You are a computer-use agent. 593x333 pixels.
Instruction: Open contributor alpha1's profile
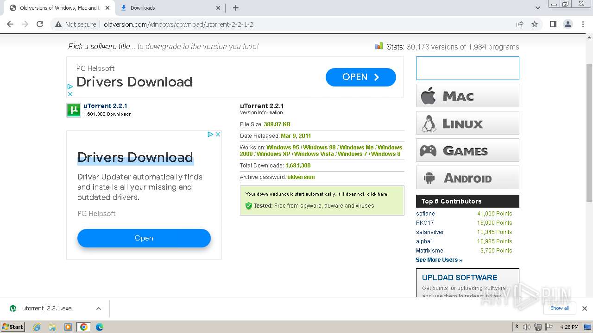424,241
